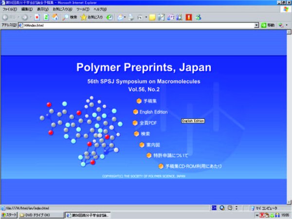This screenshot has width=292, height=219.
Task: Click the red system tray icon
Action: tap(262, 215)
